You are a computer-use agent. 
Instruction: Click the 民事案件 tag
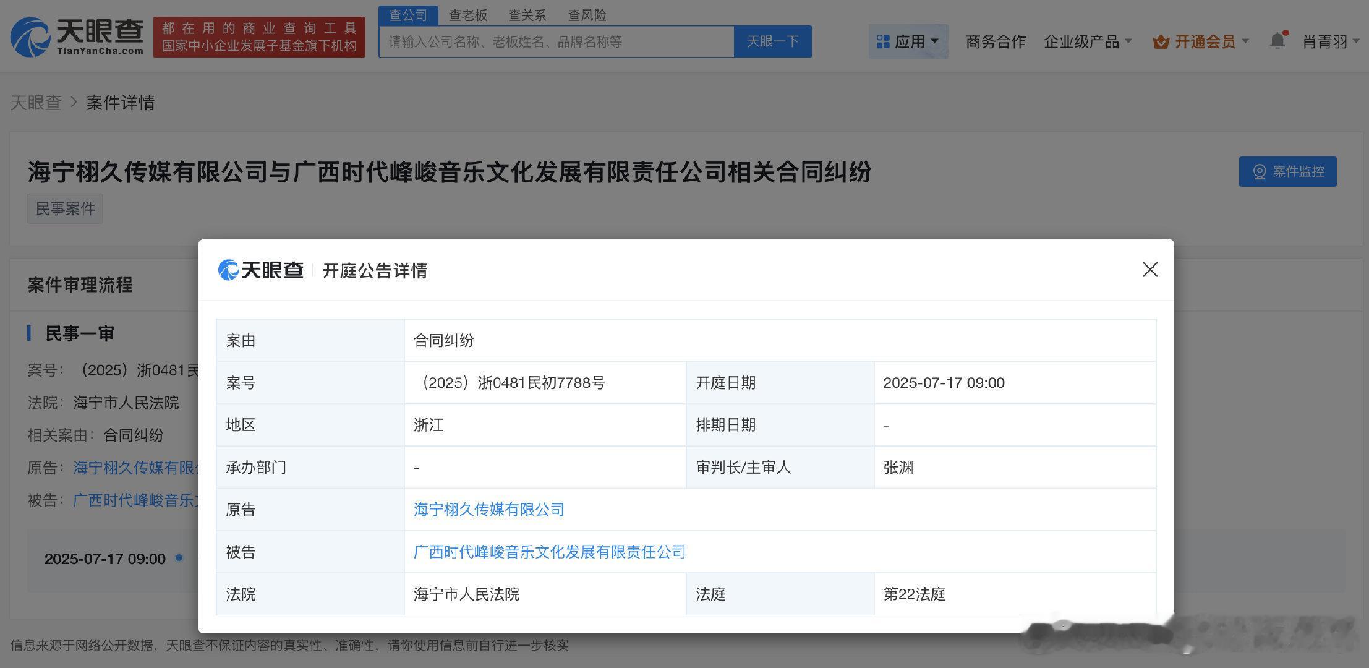[65, 208]
